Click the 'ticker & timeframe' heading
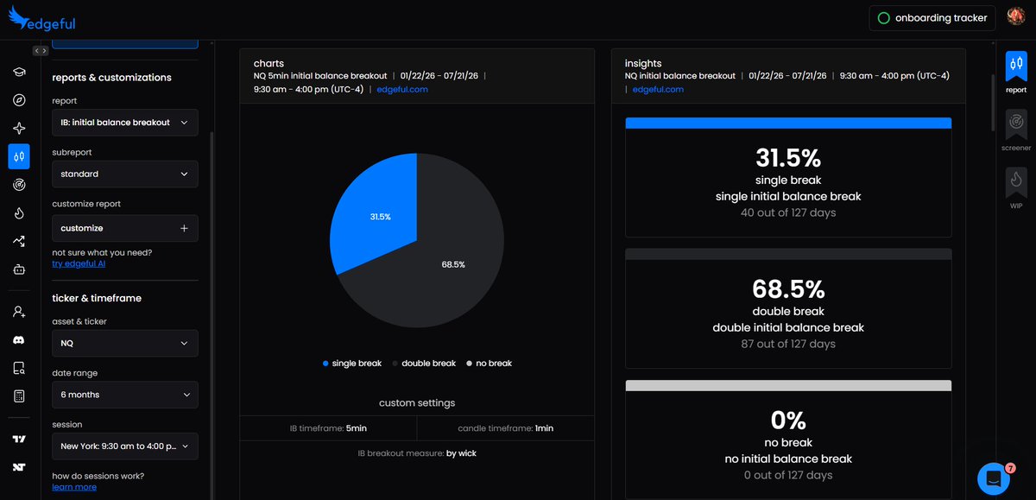The image size is (1036, 500). coord(97,298)
